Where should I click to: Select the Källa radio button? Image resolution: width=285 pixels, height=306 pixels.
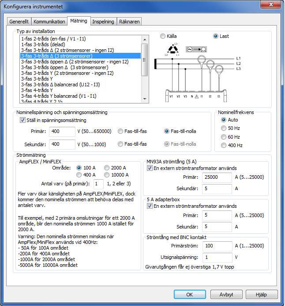(162, 36)
